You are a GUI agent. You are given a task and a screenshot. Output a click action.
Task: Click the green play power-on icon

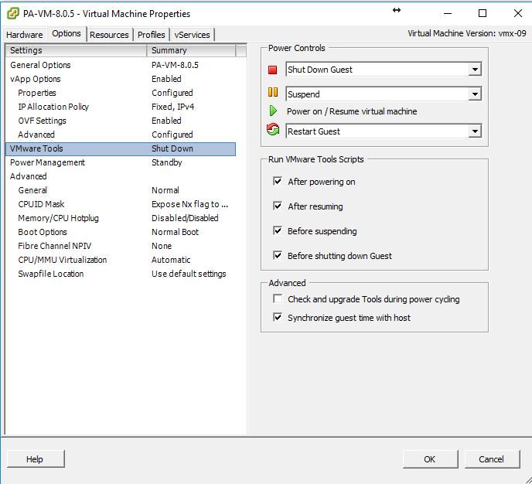(273, 111)
